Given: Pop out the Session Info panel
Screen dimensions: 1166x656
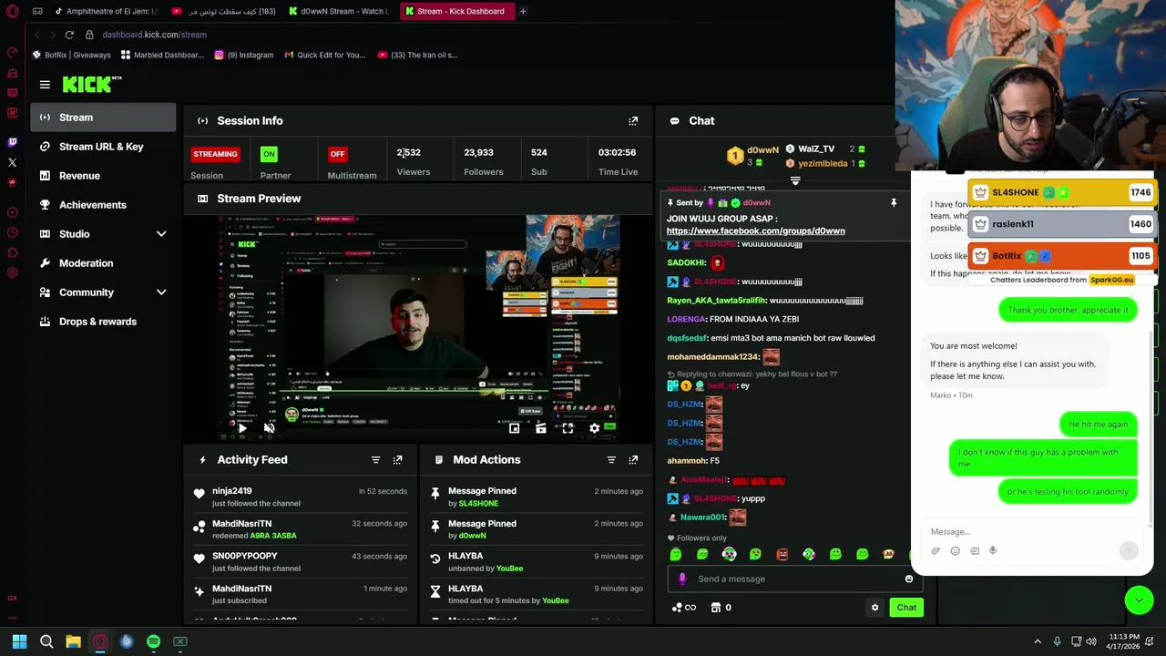Looking at the screenshot, I should pyautogui.click(x=633, y=120).
